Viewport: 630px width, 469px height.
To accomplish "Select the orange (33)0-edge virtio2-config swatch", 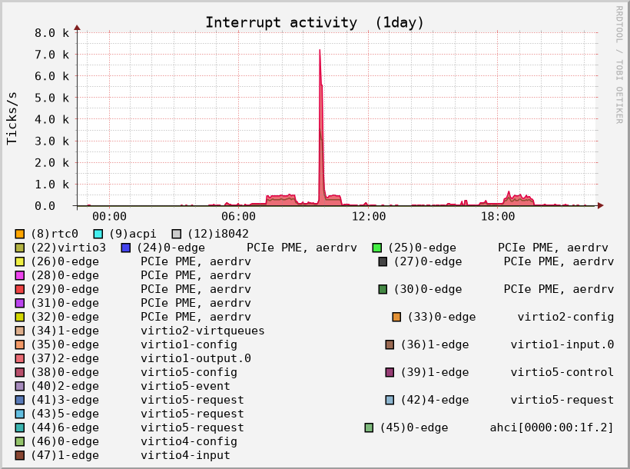I will 396,317.
